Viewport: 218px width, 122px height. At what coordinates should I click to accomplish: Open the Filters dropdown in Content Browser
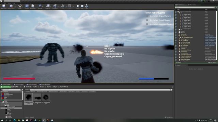pyautogui.click(x=27, y=90)
